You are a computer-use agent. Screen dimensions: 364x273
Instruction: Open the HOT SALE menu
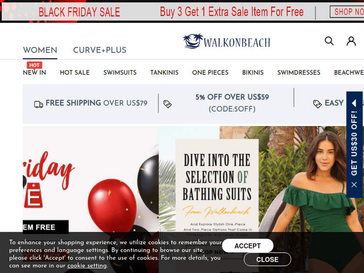point(75,73)
